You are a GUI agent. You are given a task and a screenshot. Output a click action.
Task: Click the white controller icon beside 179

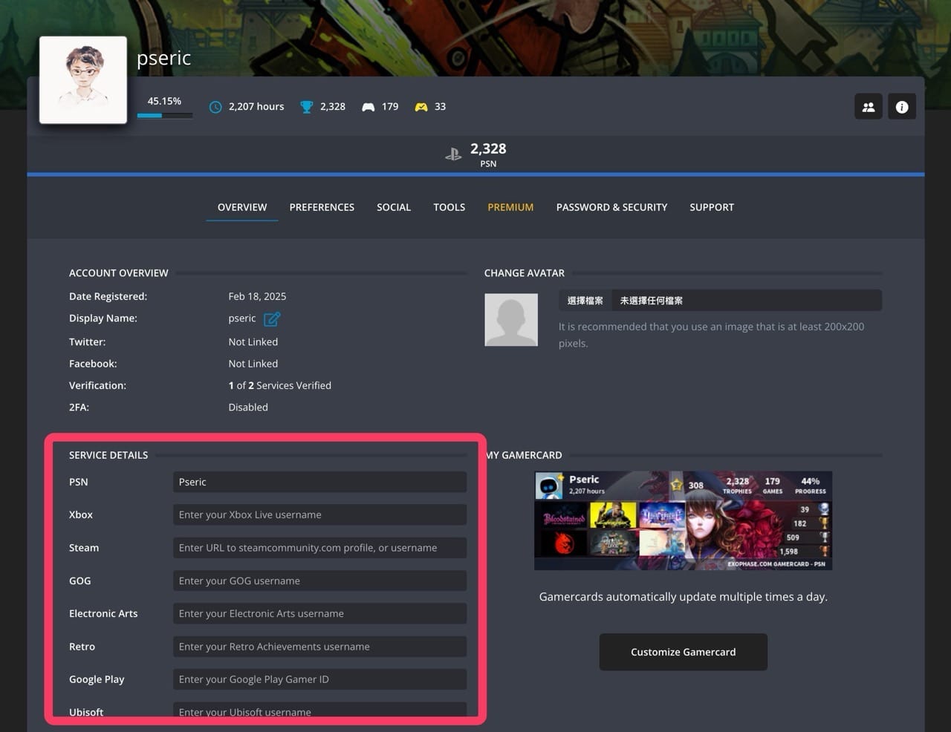pyautogui.click(x=368, y=107)
